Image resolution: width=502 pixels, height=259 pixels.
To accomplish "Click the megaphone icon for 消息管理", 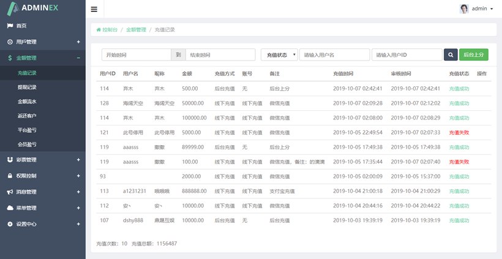I will (10, 192).
